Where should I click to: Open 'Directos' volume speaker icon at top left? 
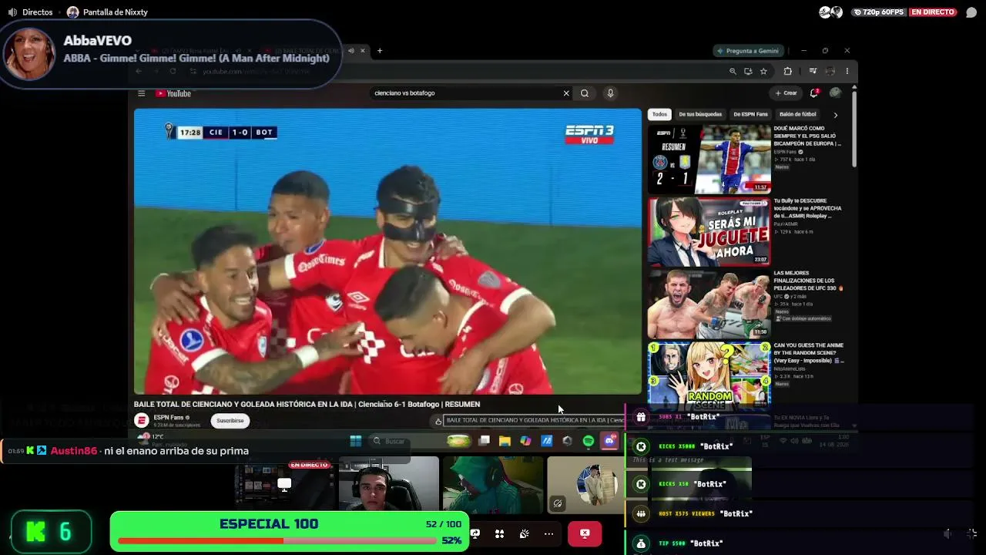coord(12,12)
